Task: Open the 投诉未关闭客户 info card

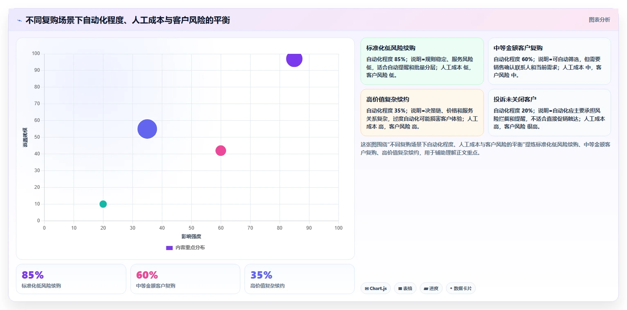Action: coord(549,113)
